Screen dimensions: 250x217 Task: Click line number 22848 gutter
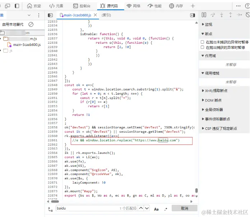coord(52,85)
